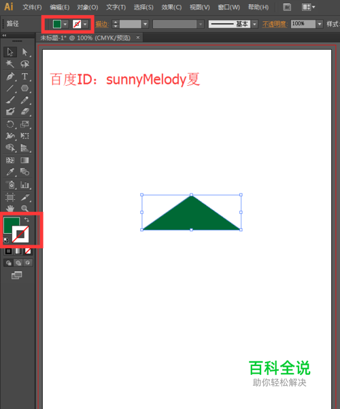Open the 文字(T) menu

tap(116, 7)
